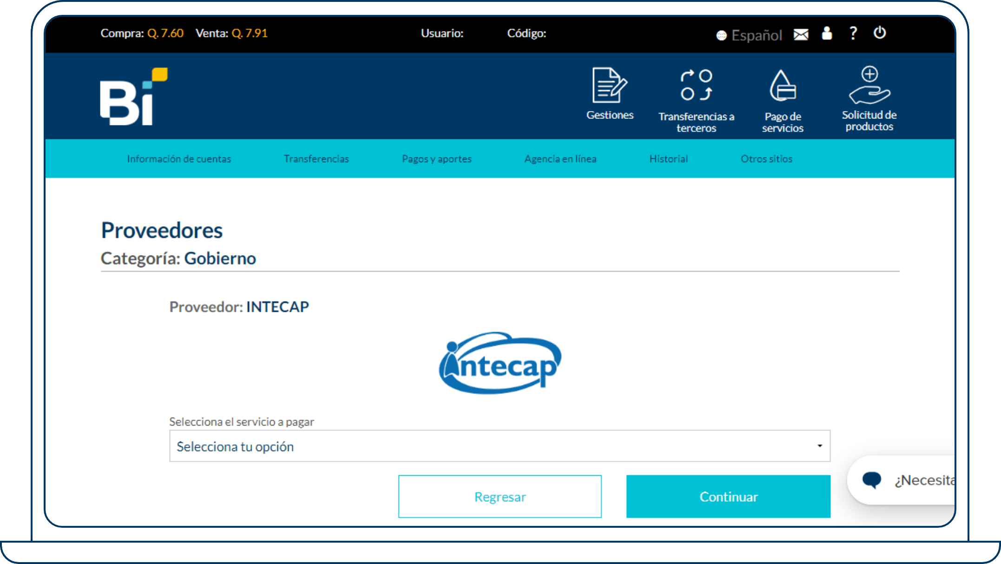
Task: Open Solicitud de productos icon
Action: coord(869,85)
